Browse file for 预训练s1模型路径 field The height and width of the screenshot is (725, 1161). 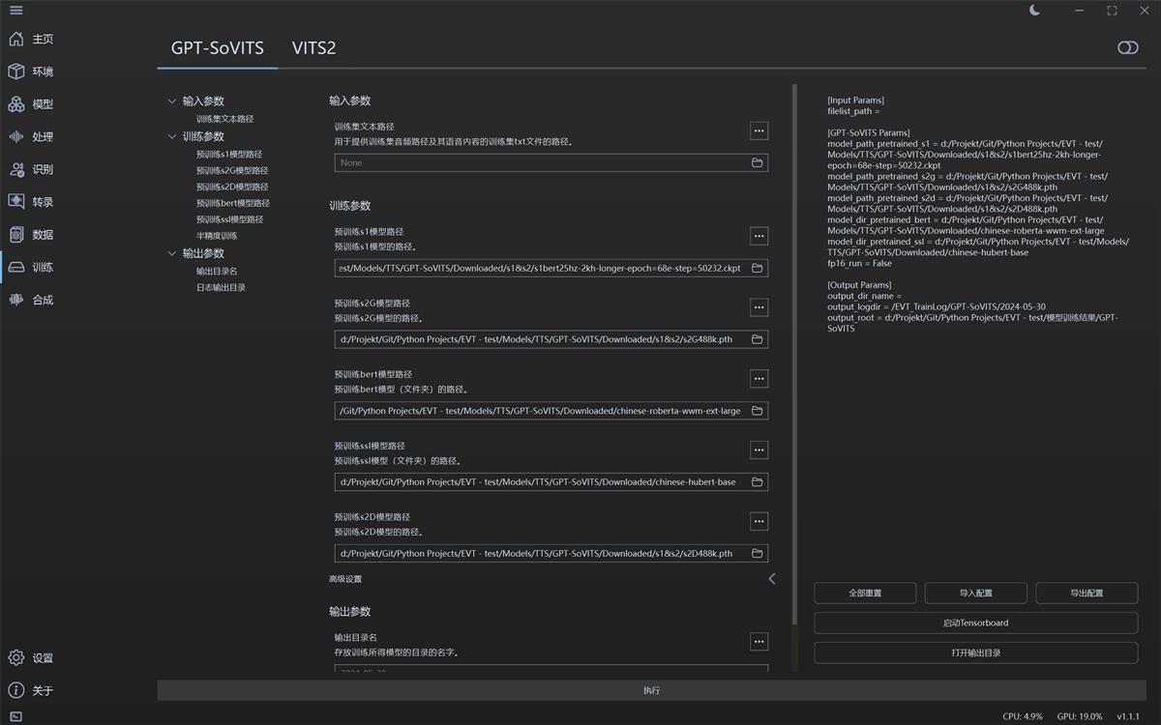point(758,268)
